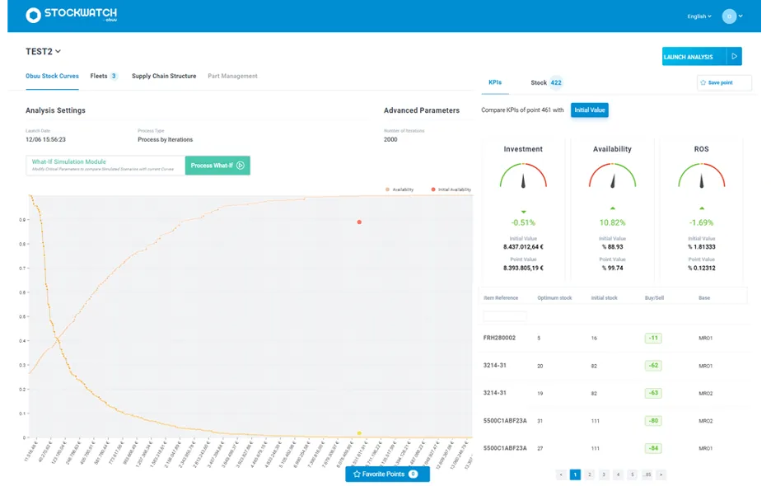
Task: Click the play circle icon in Process What-If
Action: tap(241, 166)
